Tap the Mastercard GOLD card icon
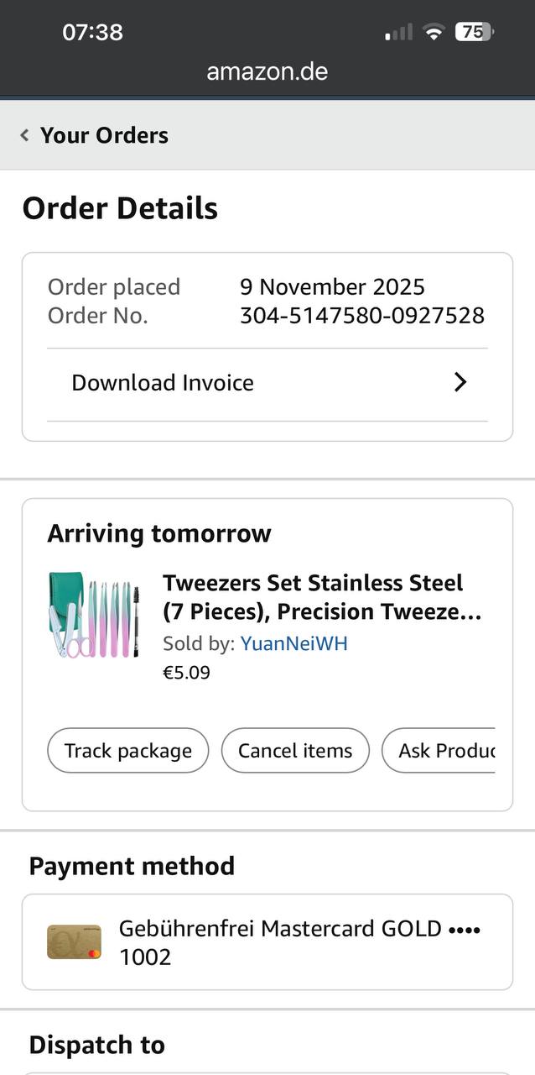Viewport: 535px width, 1075px height. (74, 941)
